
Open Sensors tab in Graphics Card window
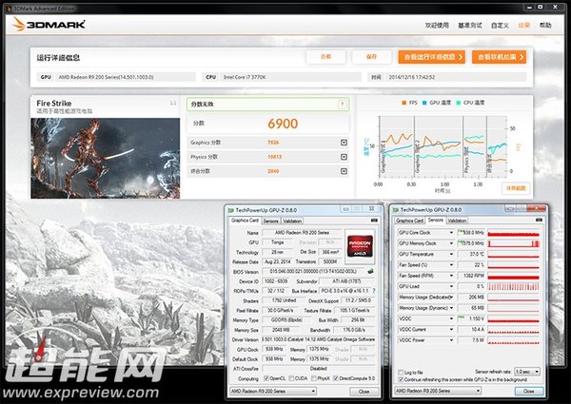pos(271,220)
